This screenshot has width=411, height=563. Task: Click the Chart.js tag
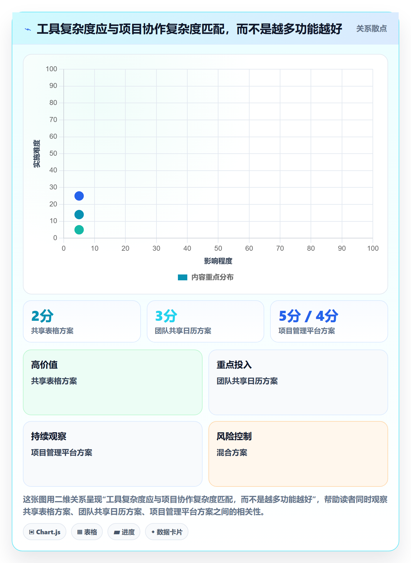[45, 532]
